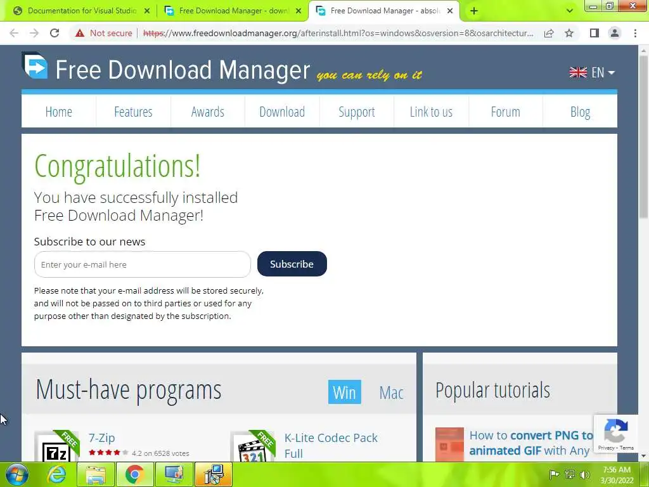649x487 pixels.
Task: Open the browser side panel icon
Action: pos(594,33)
